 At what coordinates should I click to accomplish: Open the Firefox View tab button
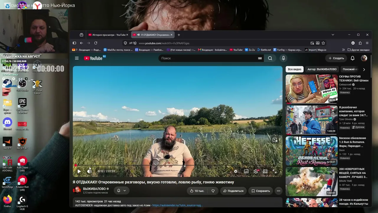click(x=82, y=35)
